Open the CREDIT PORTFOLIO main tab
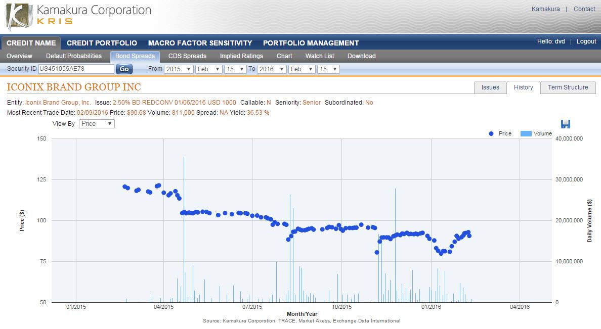601x329 pixels. point(102,43)
